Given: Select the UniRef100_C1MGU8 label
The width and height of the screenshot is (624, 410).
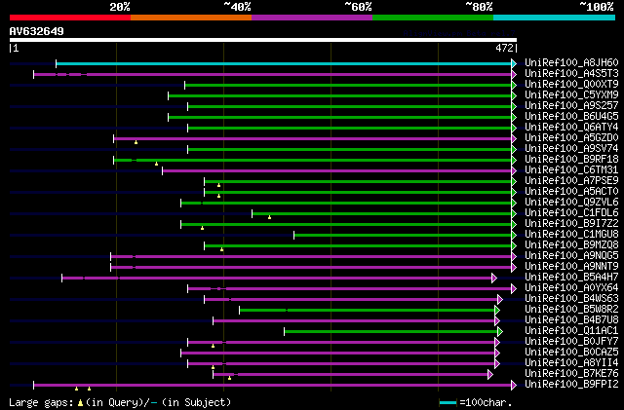Looking at the screenshot, I should (x=571, y=235).
